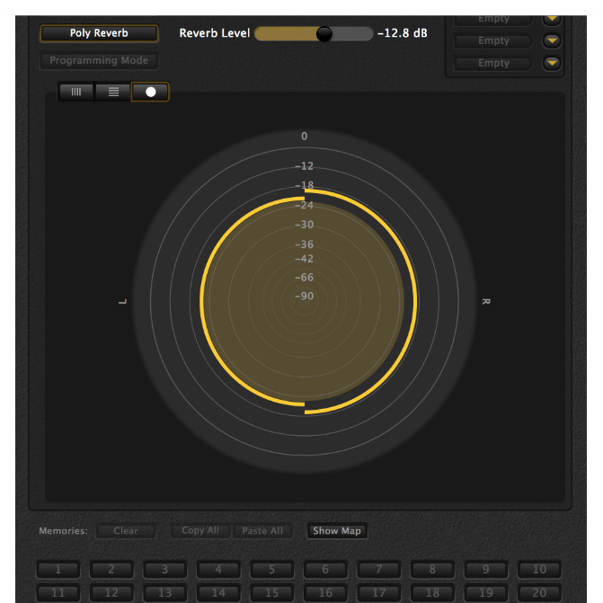Click the Copy All button
This screenshot has width=603, height=603.
[x=201, y=531]
